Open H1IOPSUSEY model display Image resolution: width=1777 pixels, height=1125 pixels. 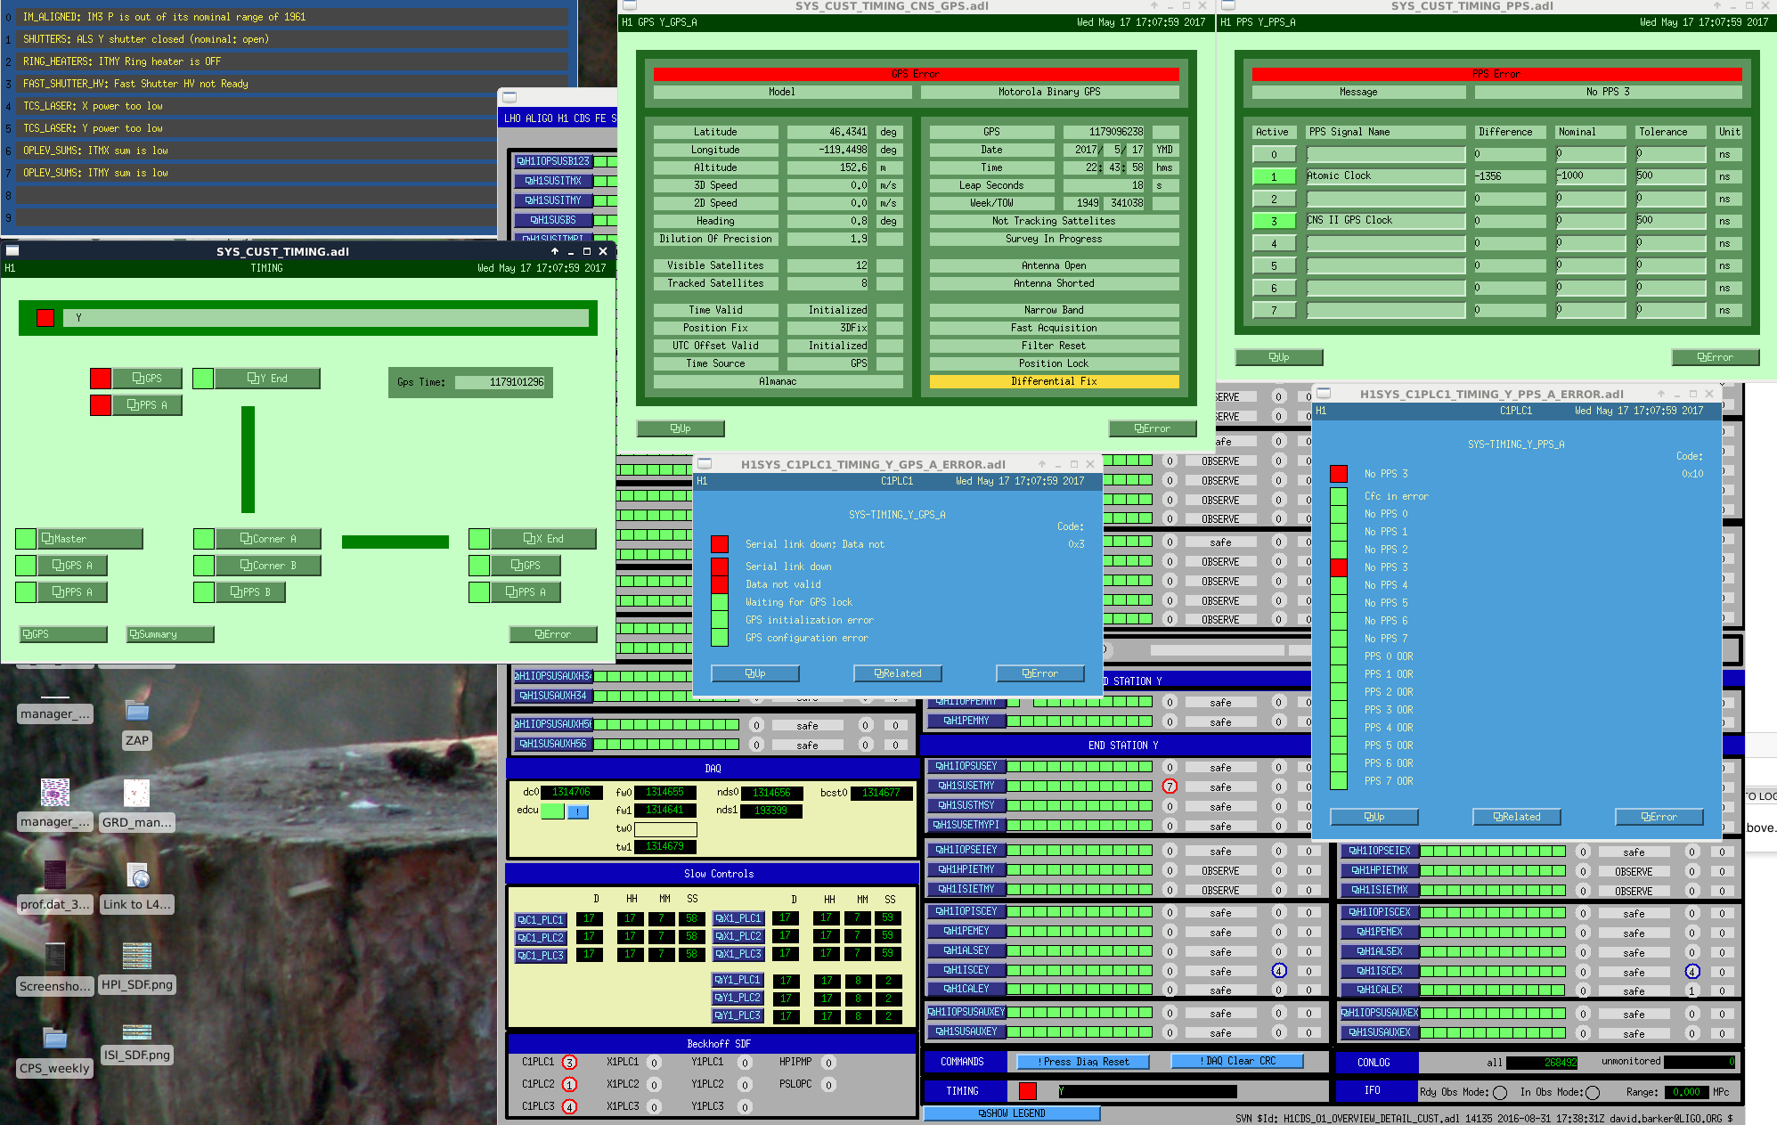coord(966,766)
